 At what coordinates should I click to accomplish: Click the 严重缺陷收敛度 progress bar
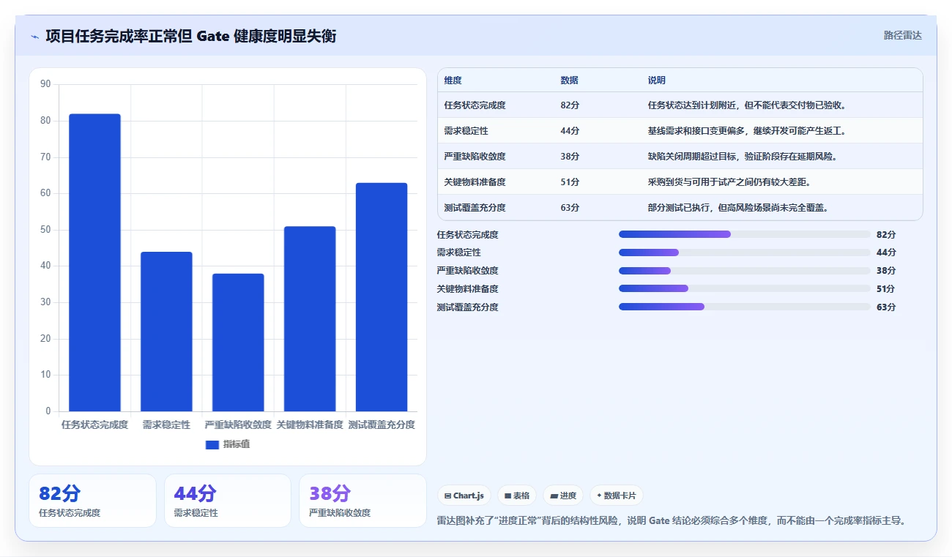745,271
